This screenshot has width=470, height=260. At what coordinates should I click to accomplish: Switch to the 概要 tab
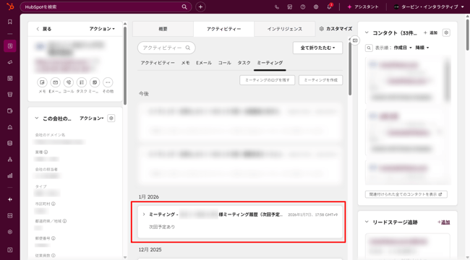pyautogui.click(x=163, y=29)
